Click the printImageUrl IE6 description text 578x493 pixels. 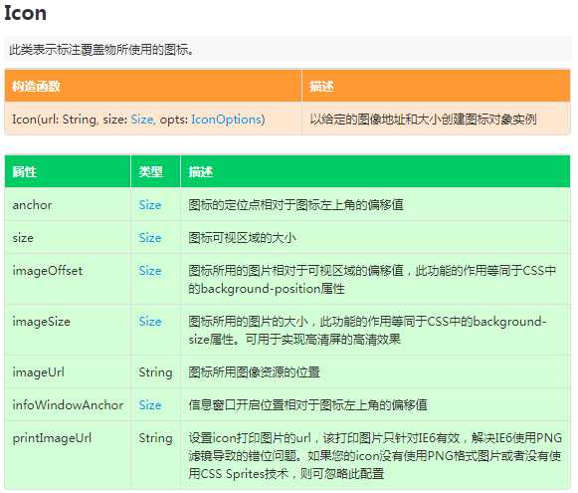click(x=375, y=456)
